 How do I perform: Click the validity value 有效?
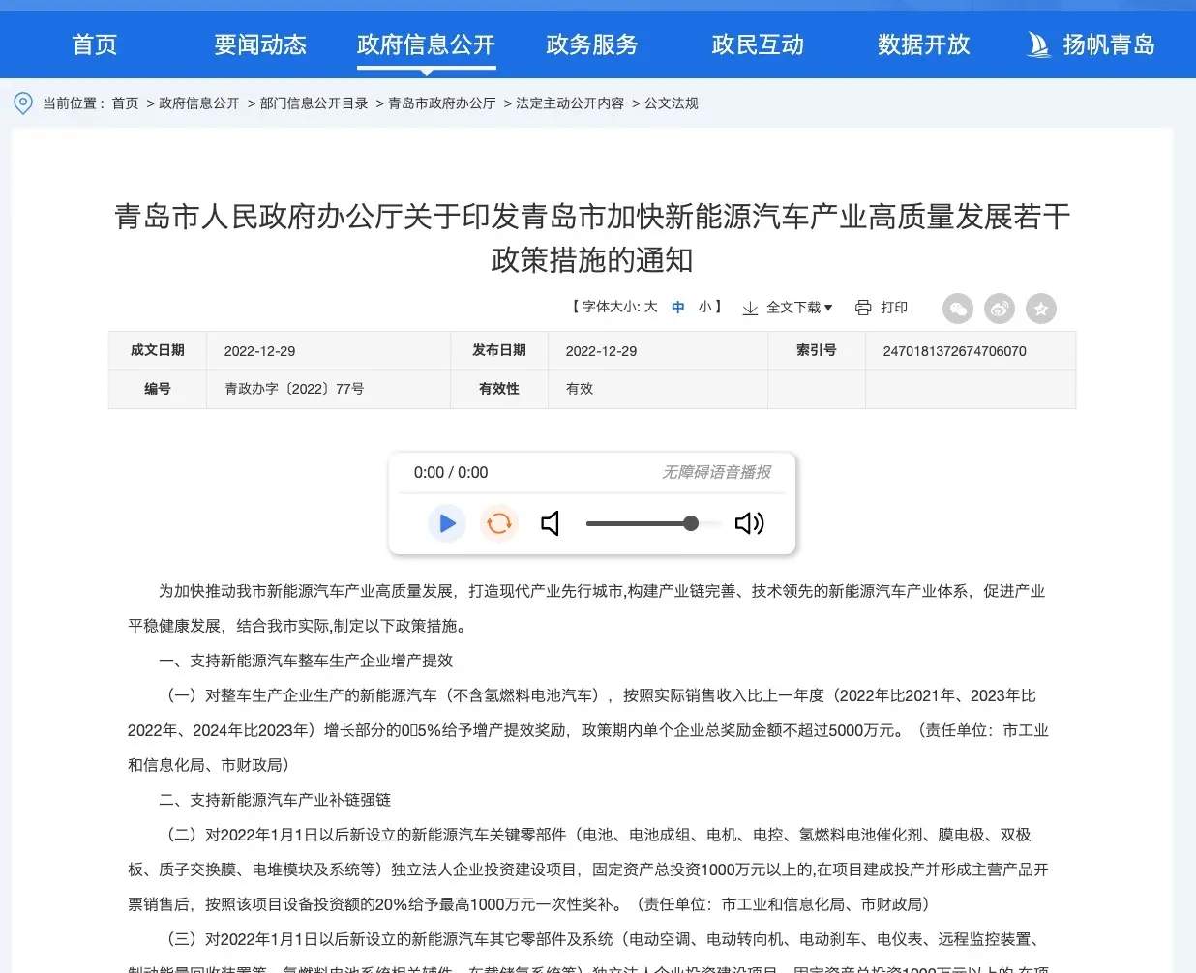(x=580, y=389)
